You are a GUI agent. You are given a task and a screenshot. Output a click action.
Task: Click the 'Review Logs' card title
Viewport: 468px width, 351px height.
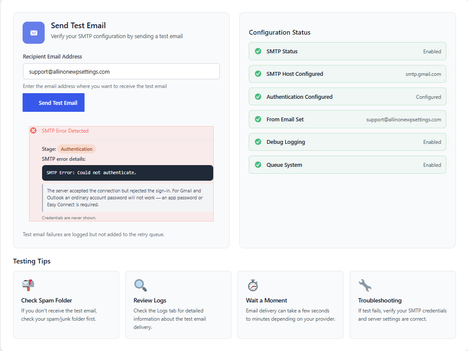[x=150, y=301]
